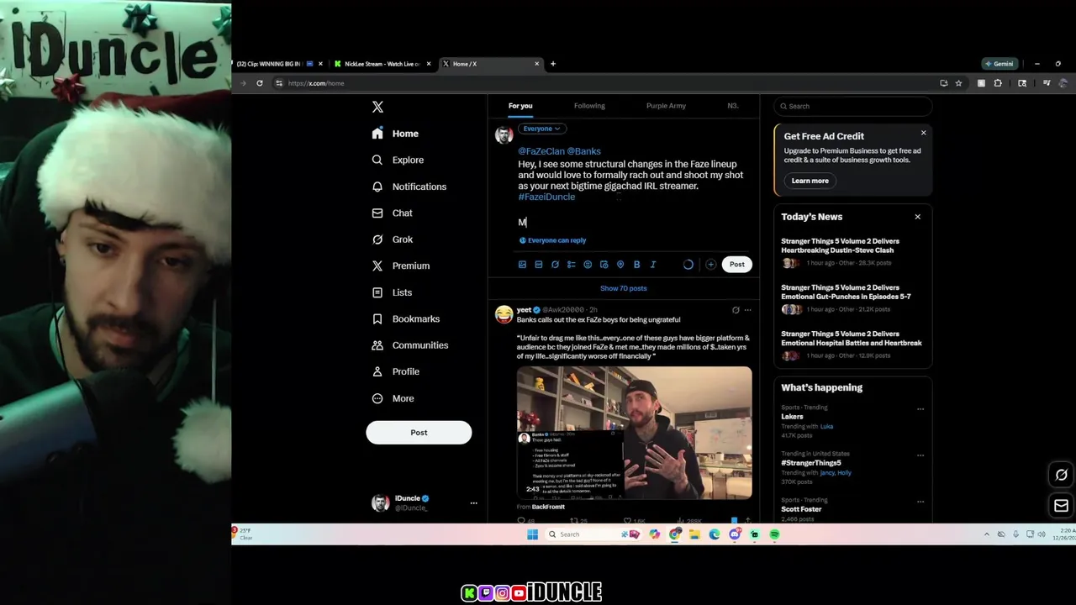The image size is (1076, 605).
Task: Open Explore in the sidebar
Action: tap(398, 160)
